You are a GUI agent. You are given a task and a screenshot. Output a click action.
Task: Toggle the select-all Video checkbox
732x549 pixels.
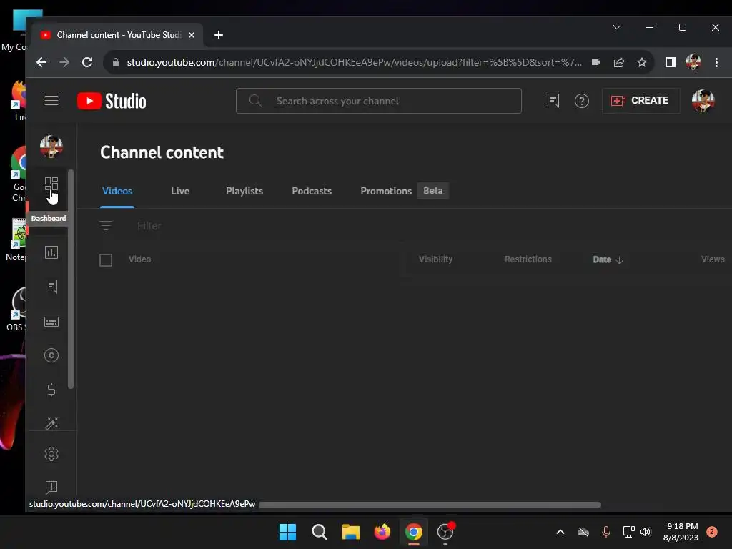[x=106, y=260]
